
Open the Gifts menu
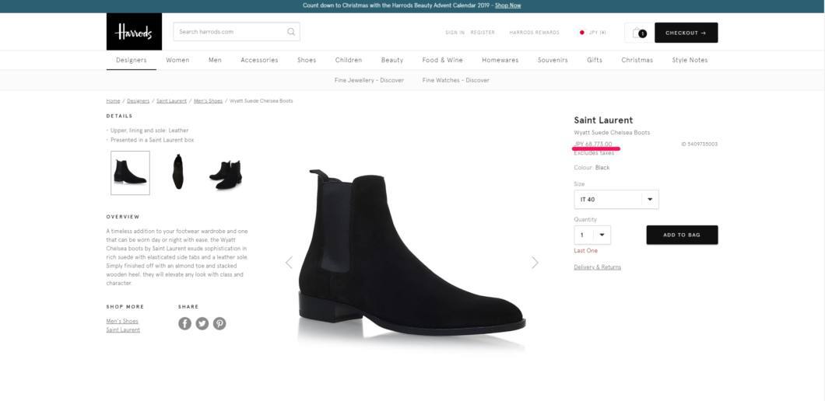click(x=595, y=60)
